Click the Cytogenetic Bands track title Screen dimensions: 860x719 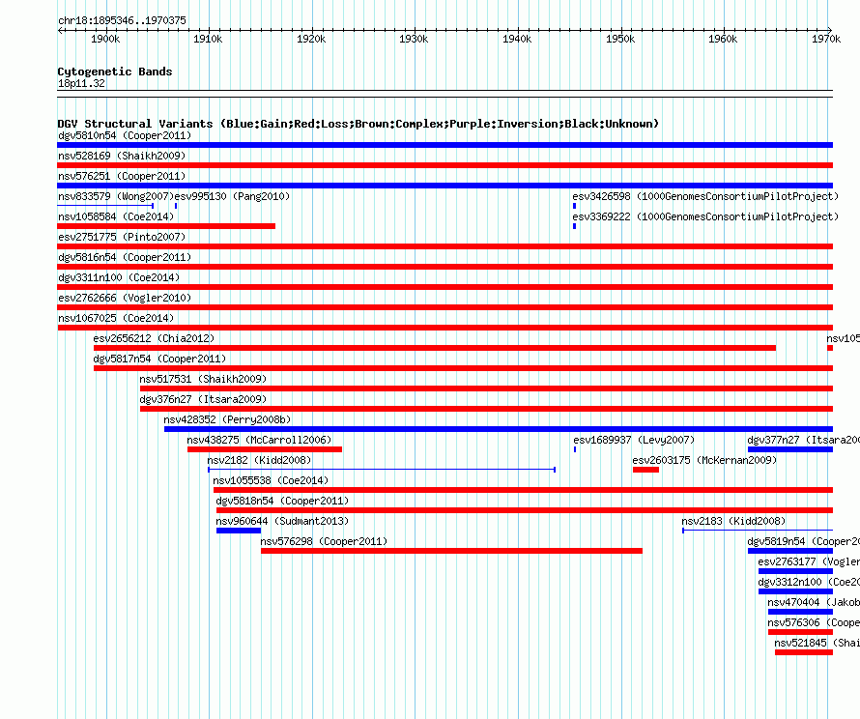click(x=115, y=72)
